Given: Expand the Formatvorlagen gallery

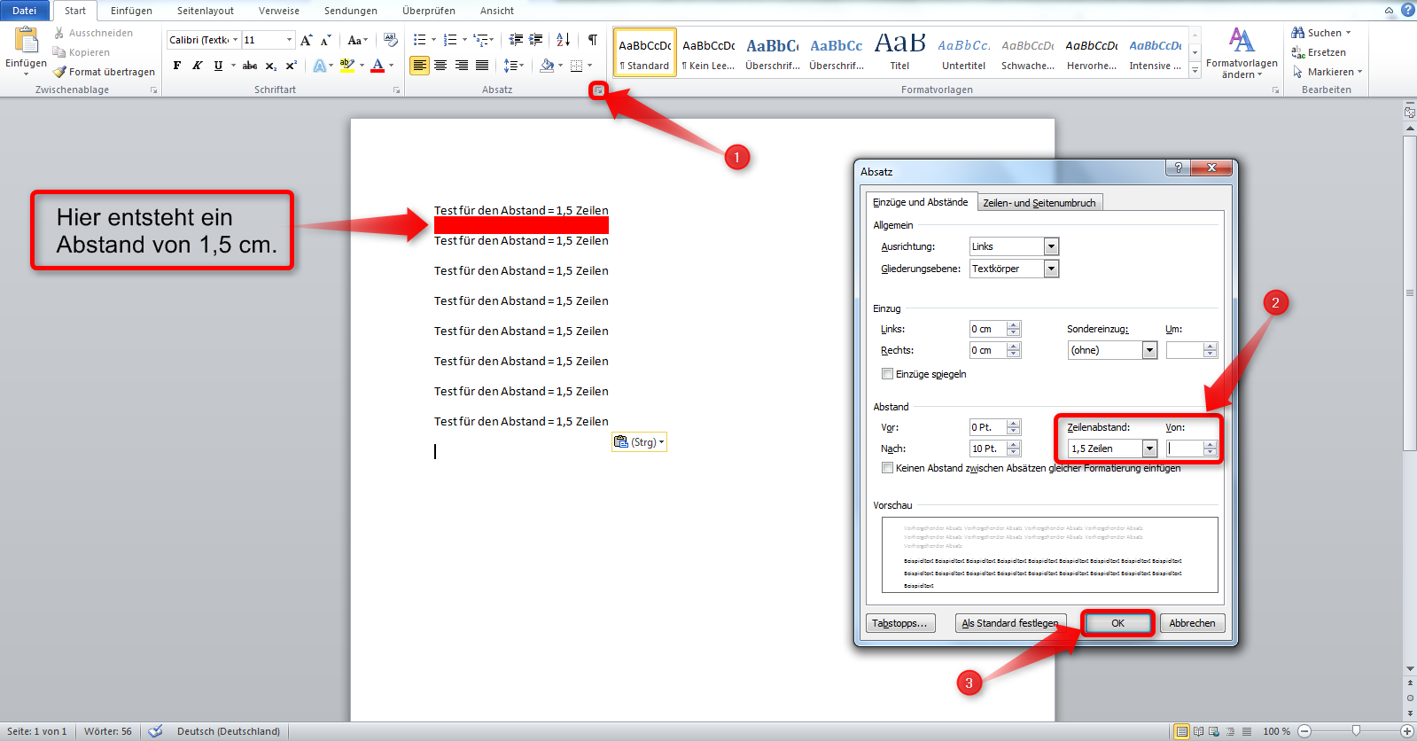Looking at the screenshot, I should tap(1195, 71).
